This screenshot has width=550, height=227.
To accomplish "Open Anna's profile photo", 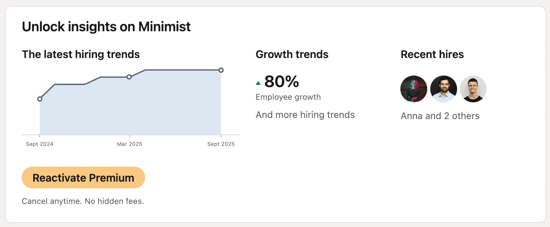I will point(413,89).
